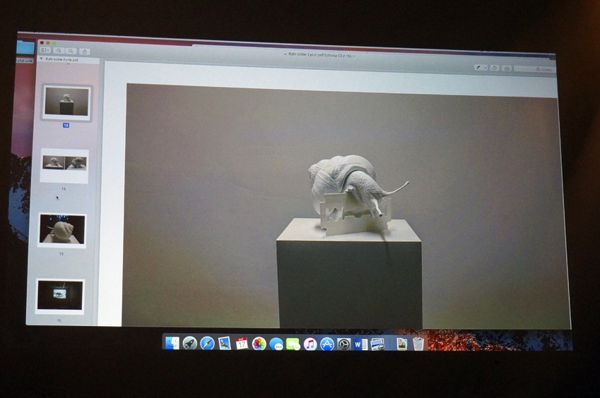This screenshot has height=398, width=600.
Task: Collapse the Było sobie życie.pdf sidebar triangle
Action: 41,59
